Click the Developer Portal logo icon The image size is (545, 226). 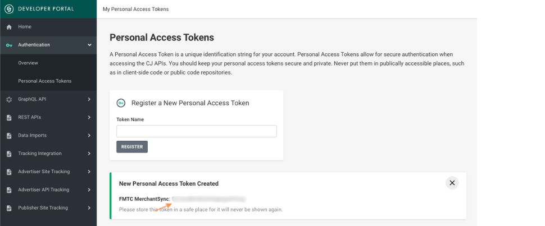9,9
